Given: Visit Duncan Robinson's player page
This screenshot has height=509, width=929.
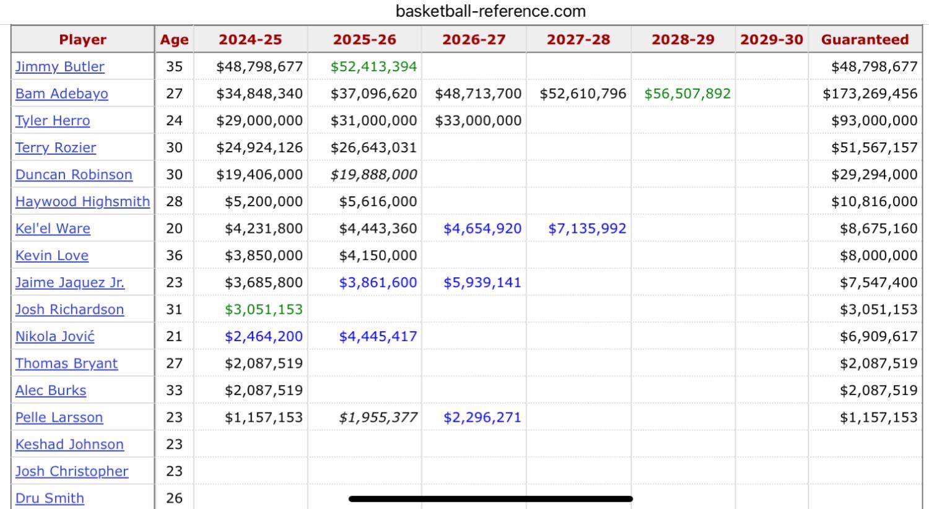Looking at the screenshot, I should (74, 175).
